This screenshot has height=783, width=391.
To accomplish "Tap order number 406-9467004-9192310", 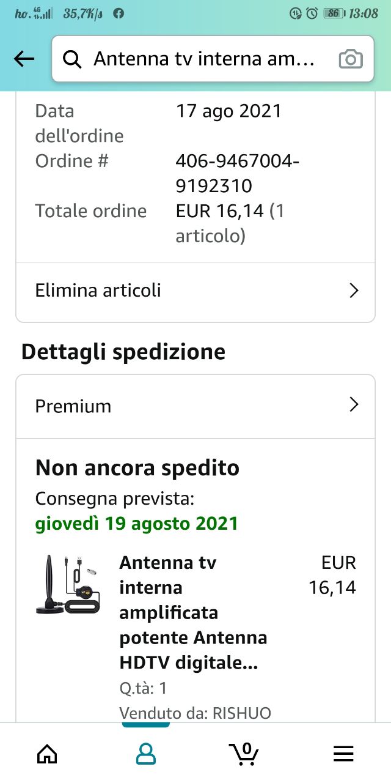I will [237, 173].
